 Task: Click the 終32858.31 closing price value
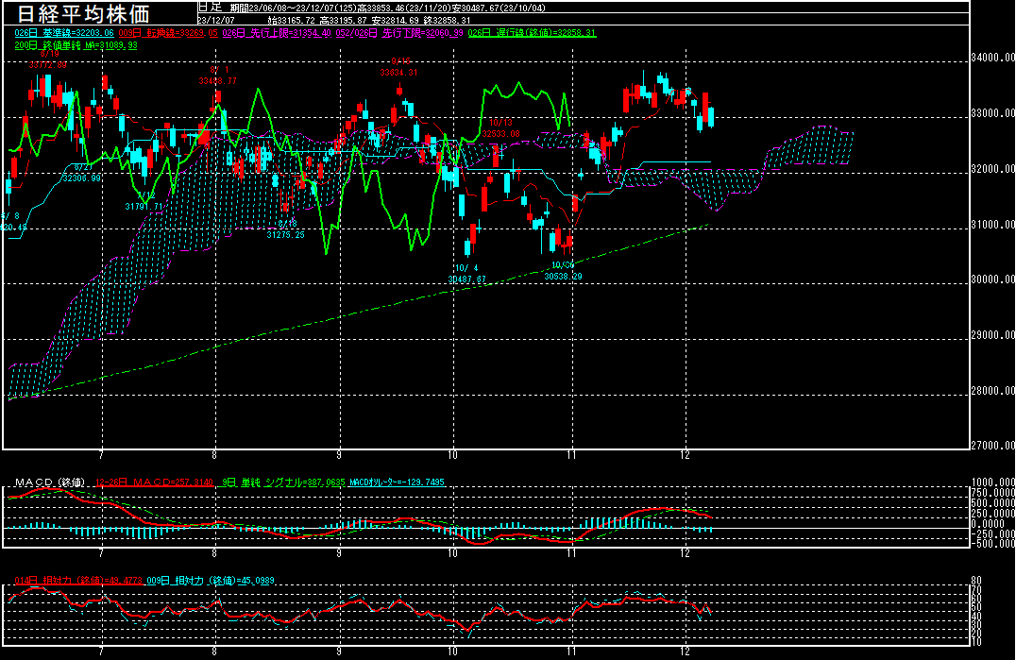tap(447, 21)
